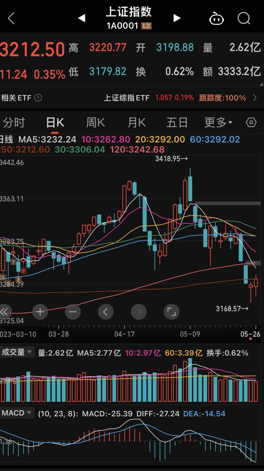The width and height of the screenshot is (264, 471).
Task: Open help icon next to 相关ETF
Action: pyautogui.click(x=38, y=98)
